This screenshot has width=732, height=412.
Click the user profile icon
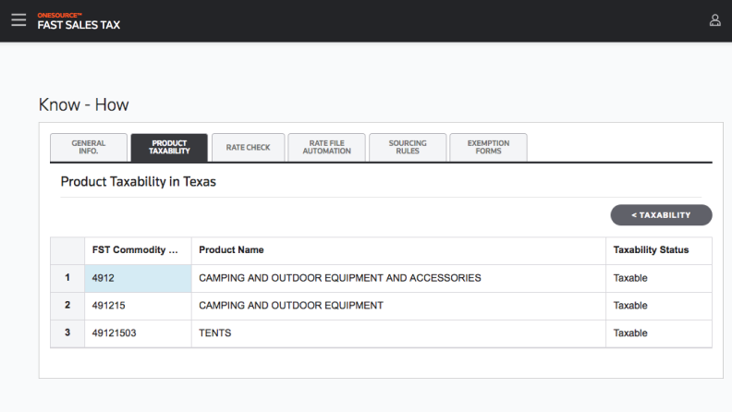point(714,20)
